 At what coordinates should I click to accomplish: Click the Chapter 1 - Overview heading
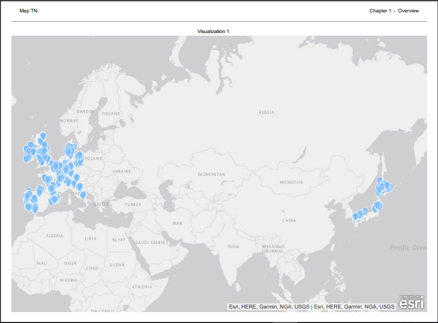[394, 11]
